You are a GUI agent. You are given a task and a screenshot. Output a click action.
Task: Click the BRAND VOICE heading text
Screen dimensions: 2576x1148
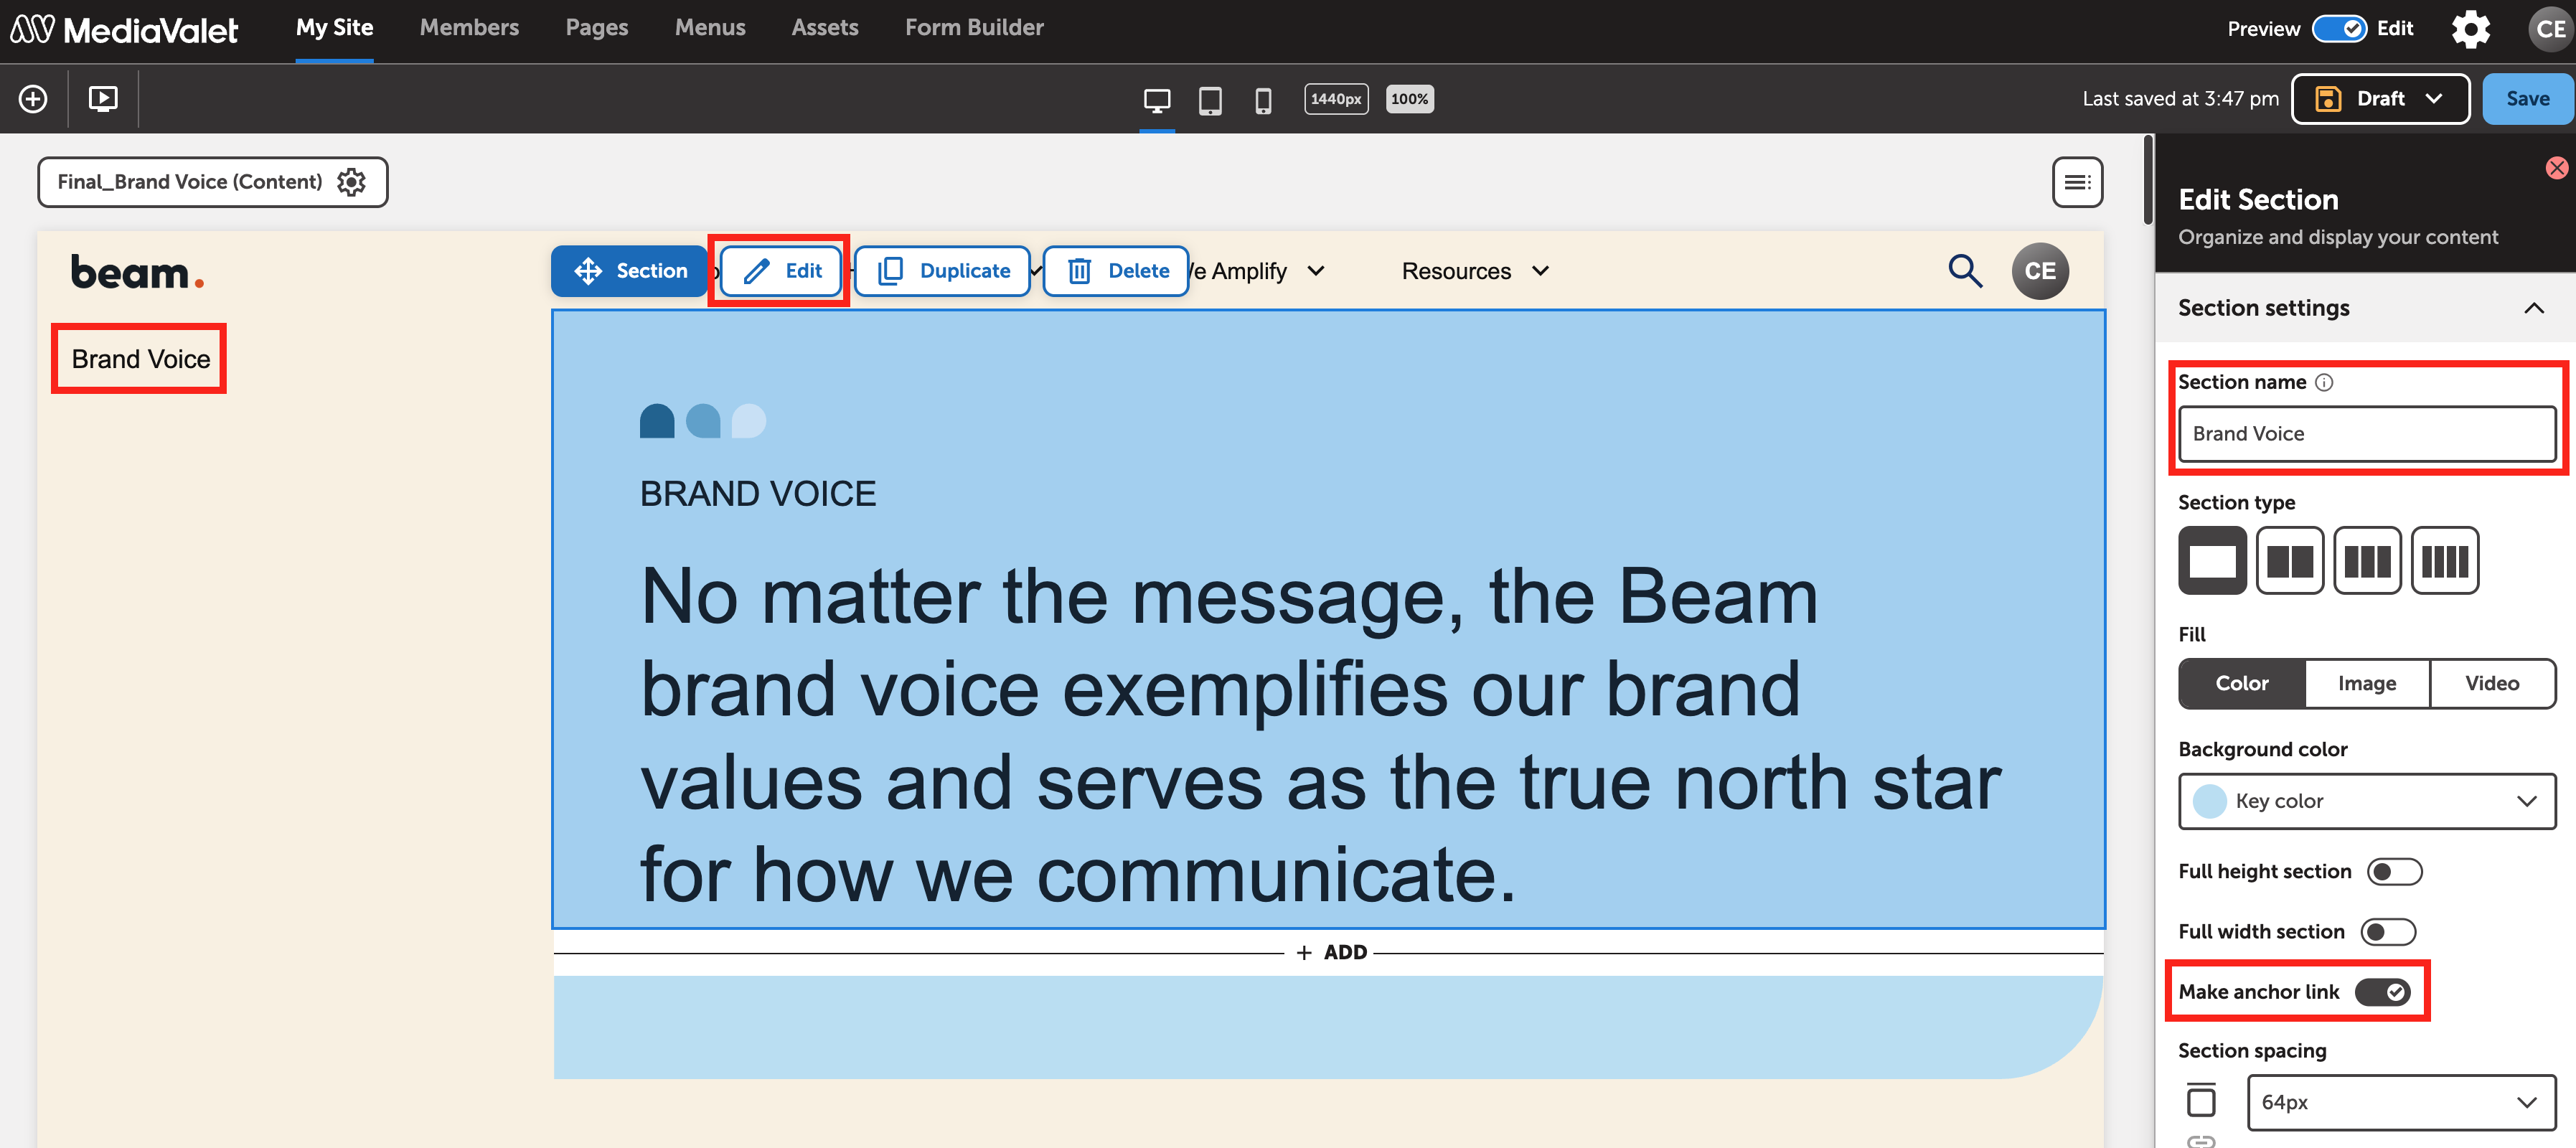tap(757, 494)
